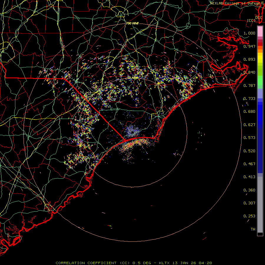Select the 1.000 scale value

click(249, 33)
